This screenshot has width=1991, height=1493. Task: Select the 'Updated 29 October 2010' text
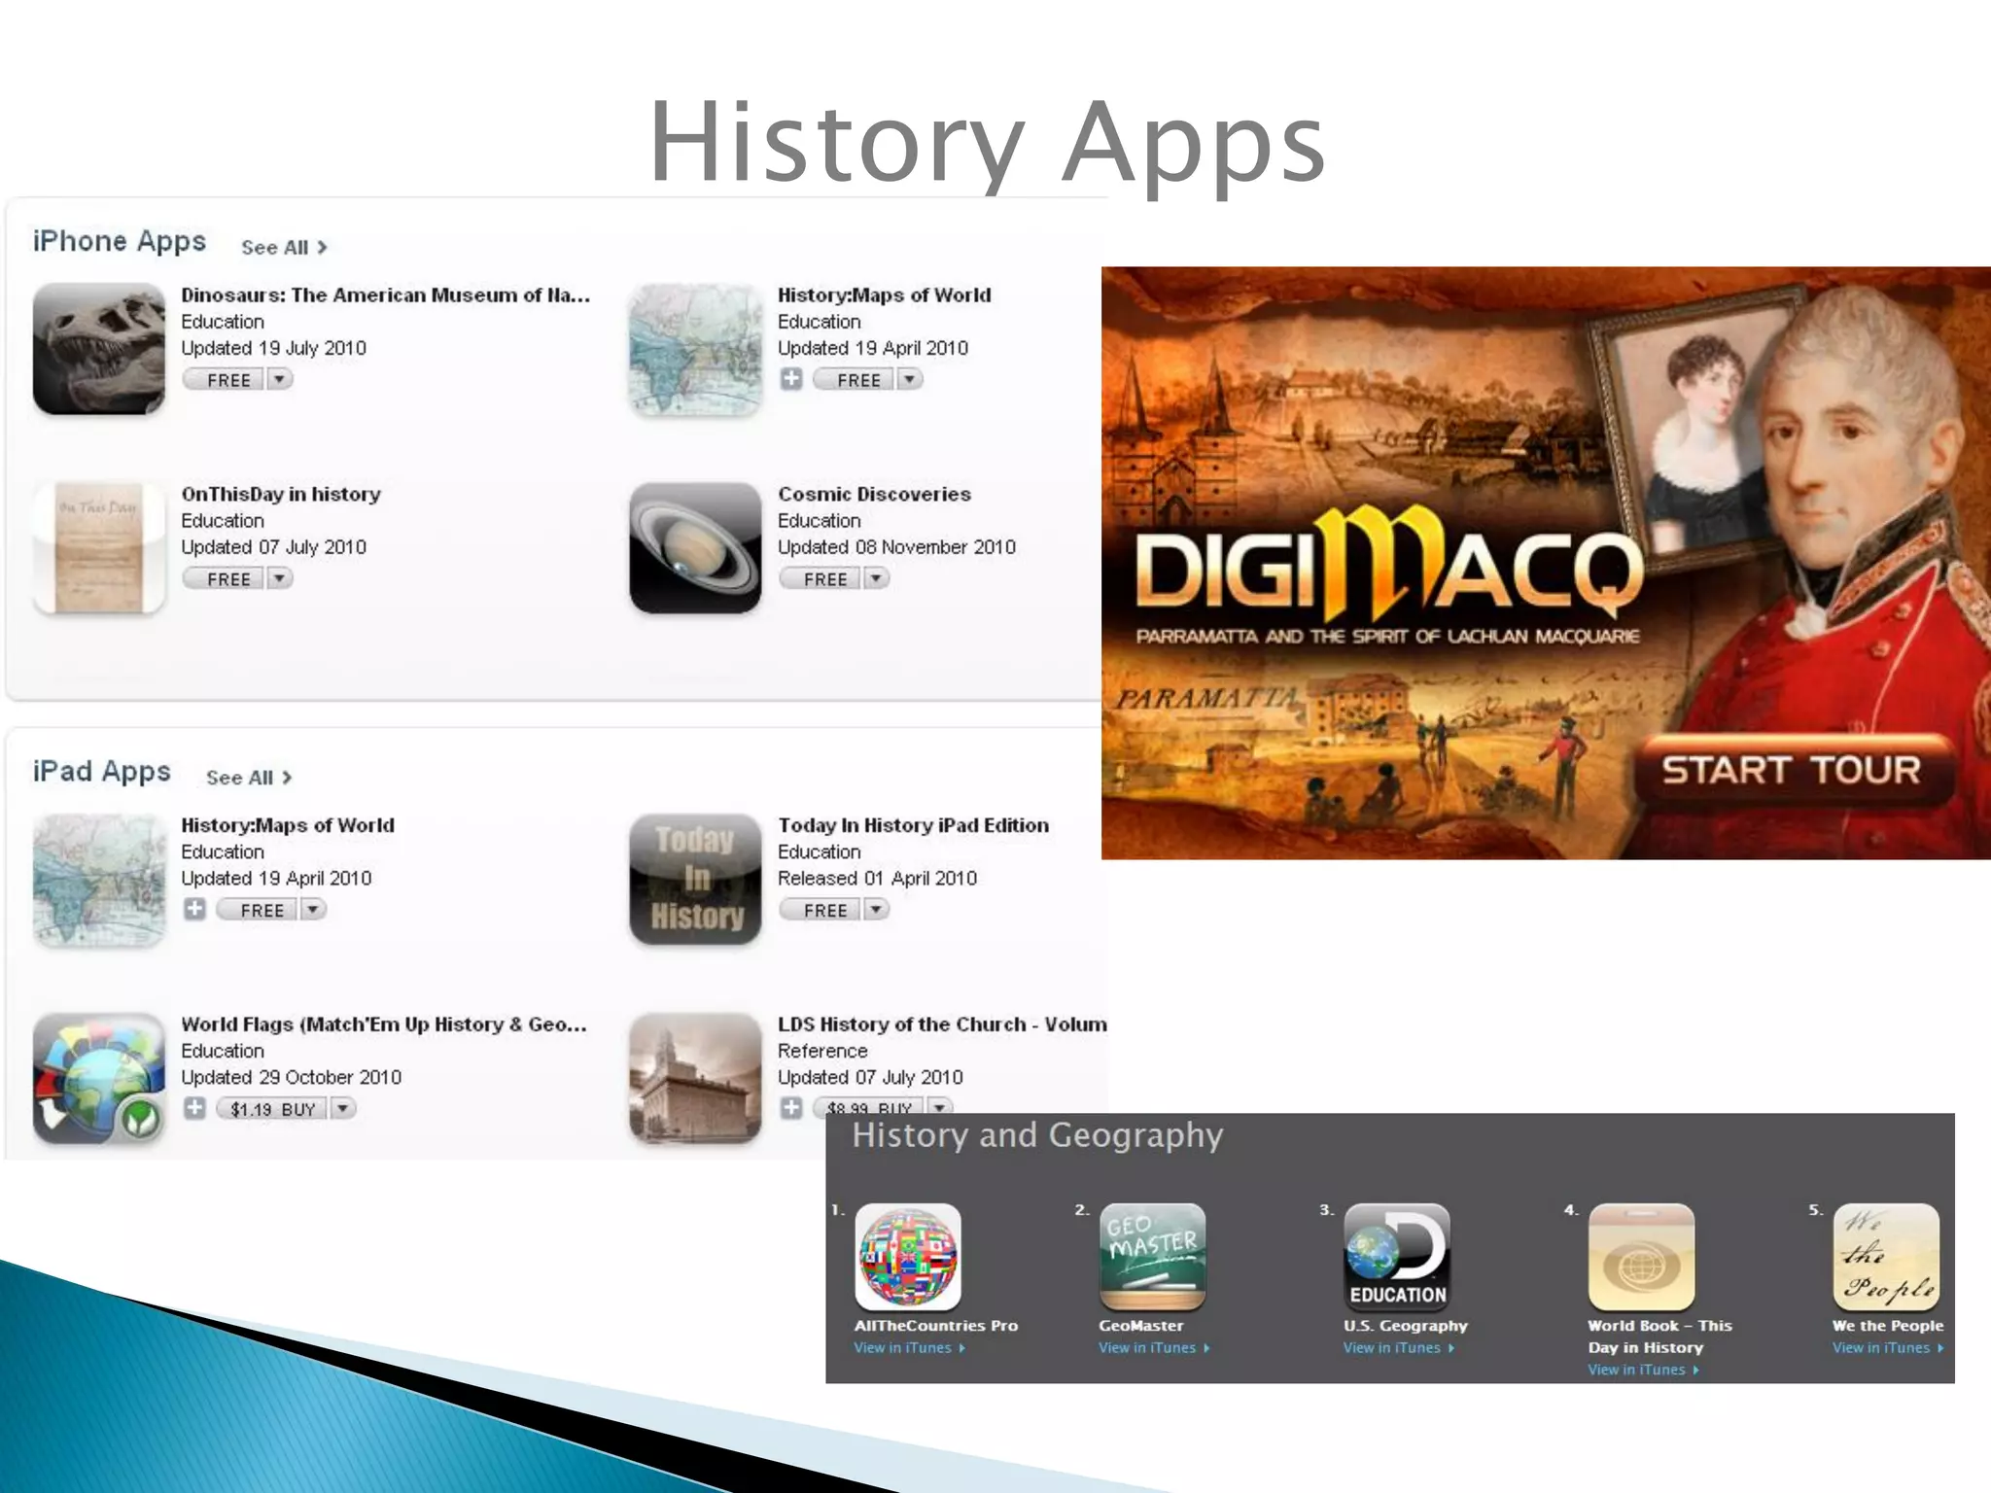pyautogui.click(x=291, y=1077)
